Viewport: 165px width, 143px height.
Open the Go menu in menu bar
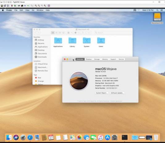point(33,10)
